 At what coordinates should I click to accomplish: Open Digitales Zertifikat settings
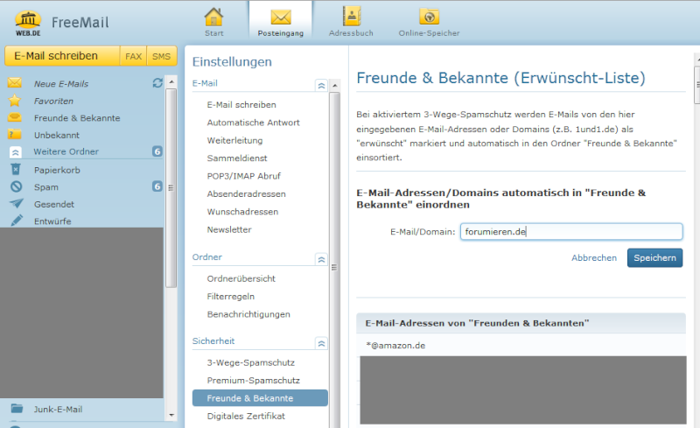point(246,417)
